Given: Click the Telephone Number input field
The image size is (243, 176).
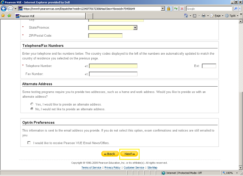Looking at the screenshot, I should tap(113, 66).
